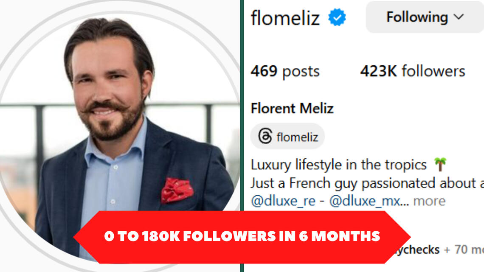Click the partially hidden "ychecks" account link
Viewport: 484px width, 272px height.
pos(421,250)
